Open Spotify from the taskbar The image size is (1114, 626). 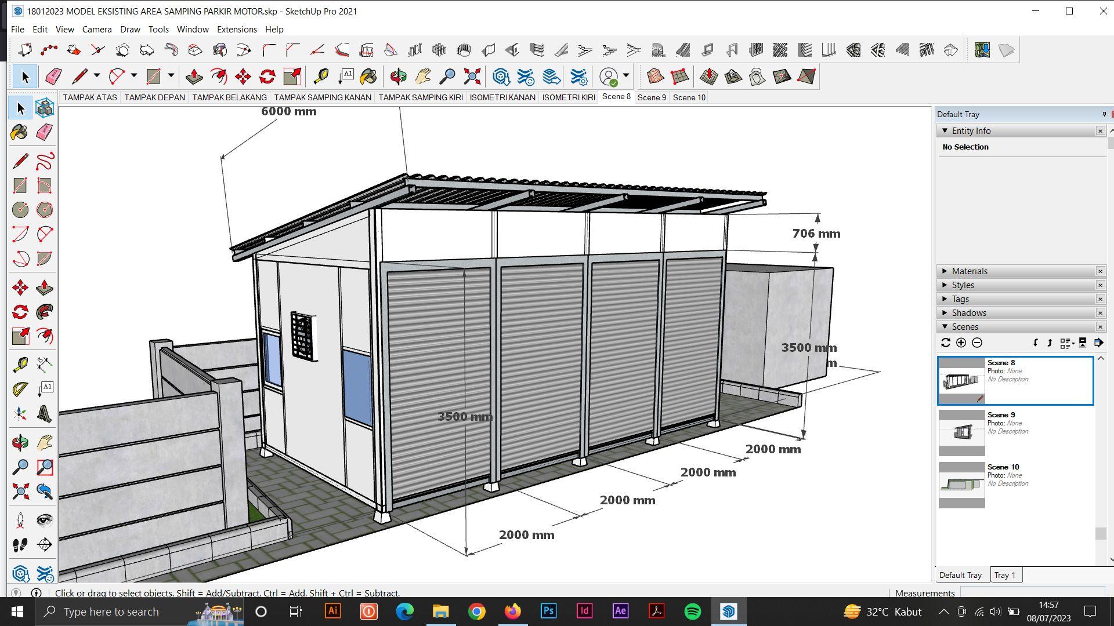pos(692,612)
